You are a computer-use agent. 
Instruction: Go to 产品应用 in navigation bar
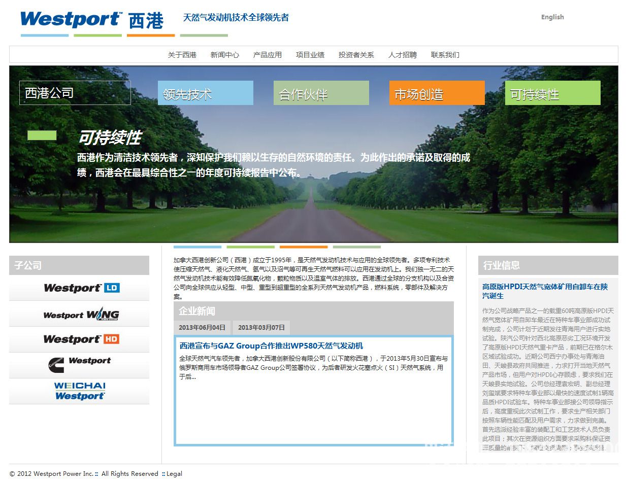coord(267,55)
